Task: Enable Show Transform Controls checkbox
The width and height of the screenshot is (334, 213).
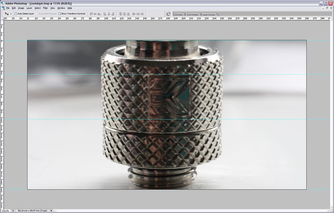Action: (60, 14)
